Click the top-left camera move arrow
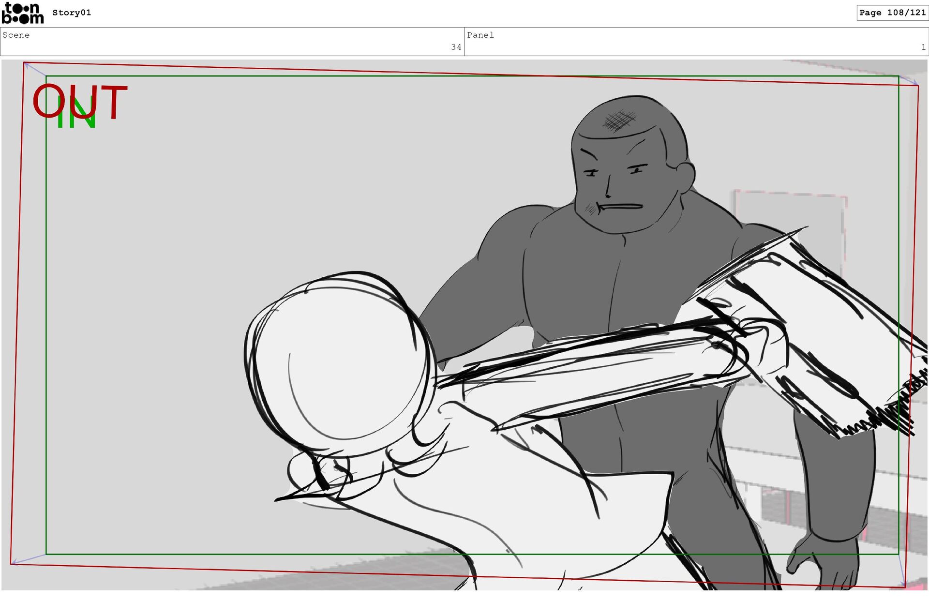This screenshot has height=601, width=929. [x=35, y=69]
